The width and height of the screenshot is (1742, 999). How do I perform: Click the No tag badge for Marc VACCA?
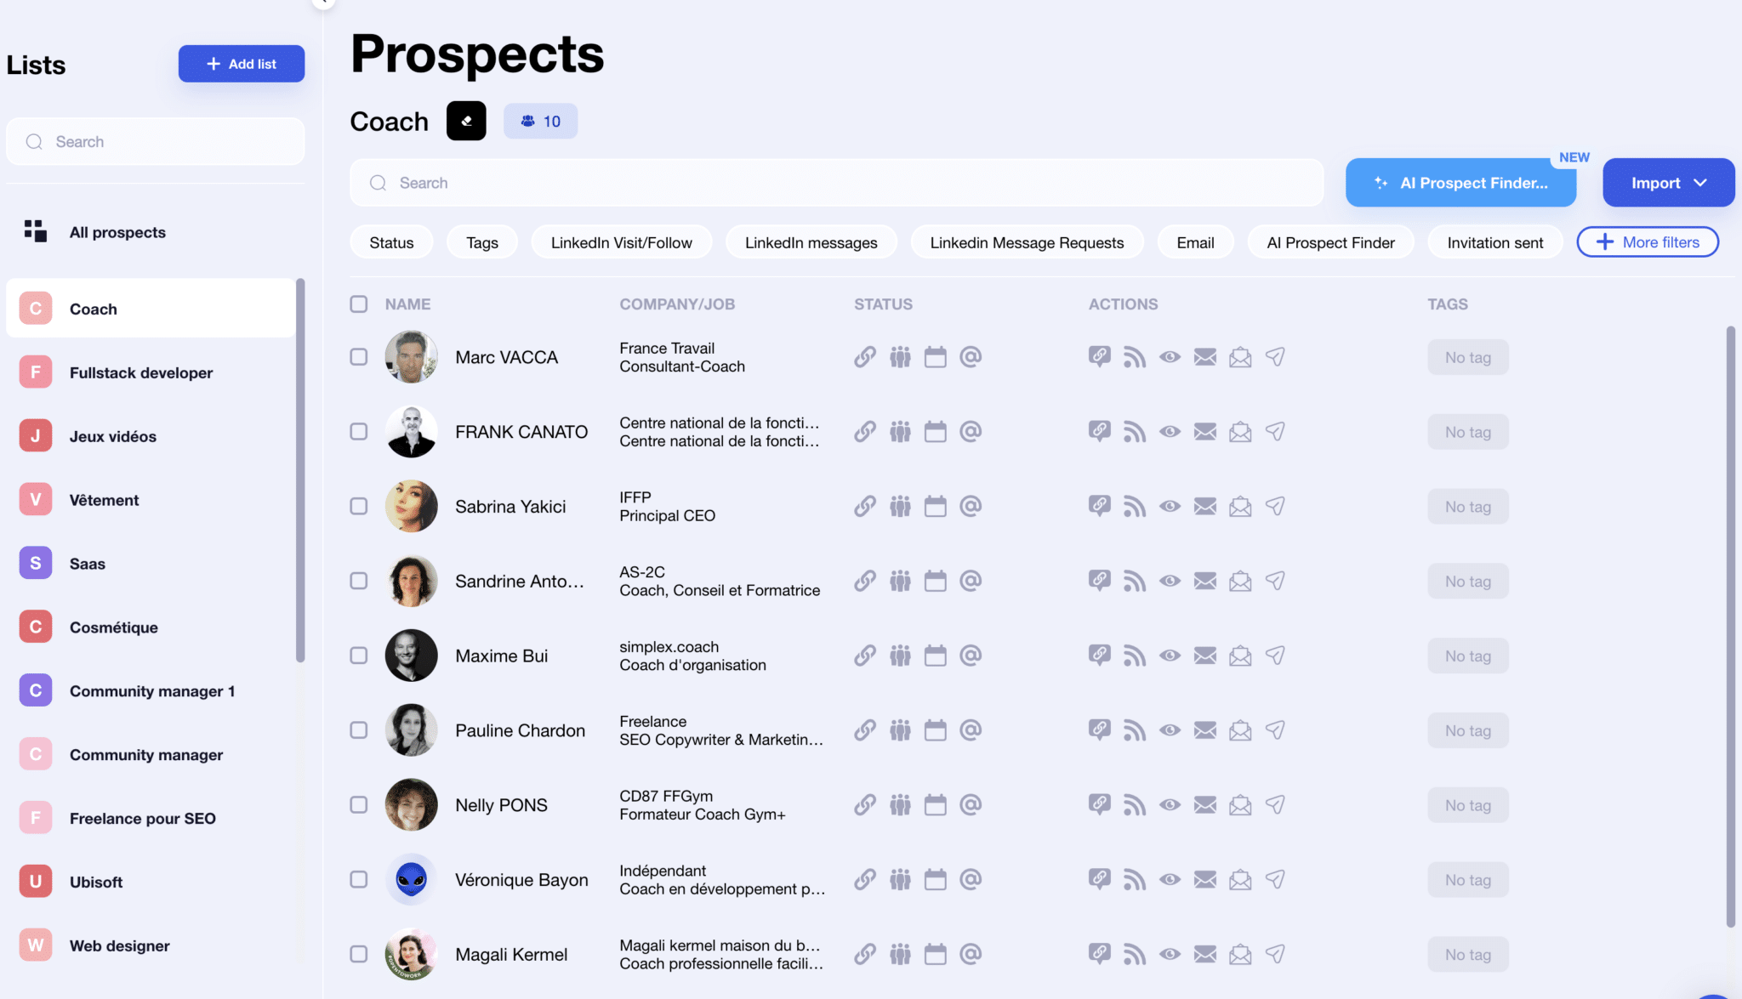(x=1466, y=356)
